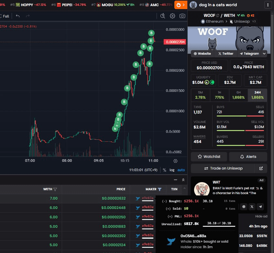Select the 1H change tab

tap(219, 95)
